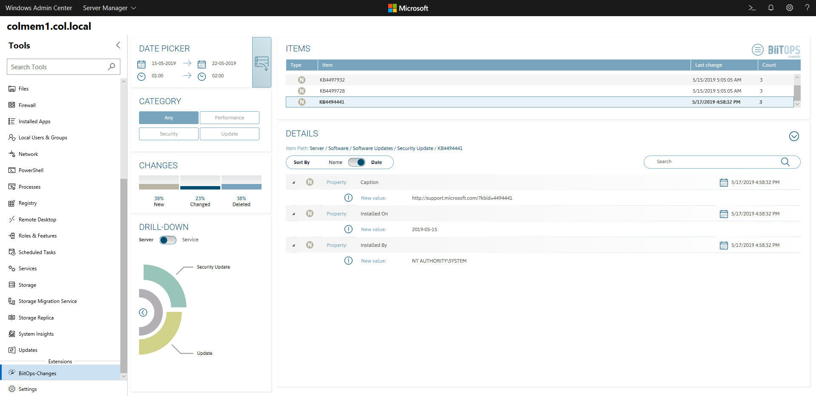Click Software Updates in the item path
The width and height of the screenshot is (816, 396).
372,148
